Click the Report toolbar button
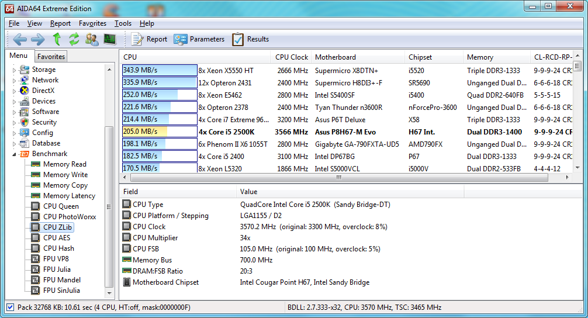Screen dimensions: 588x318 [x=149, y=39]
